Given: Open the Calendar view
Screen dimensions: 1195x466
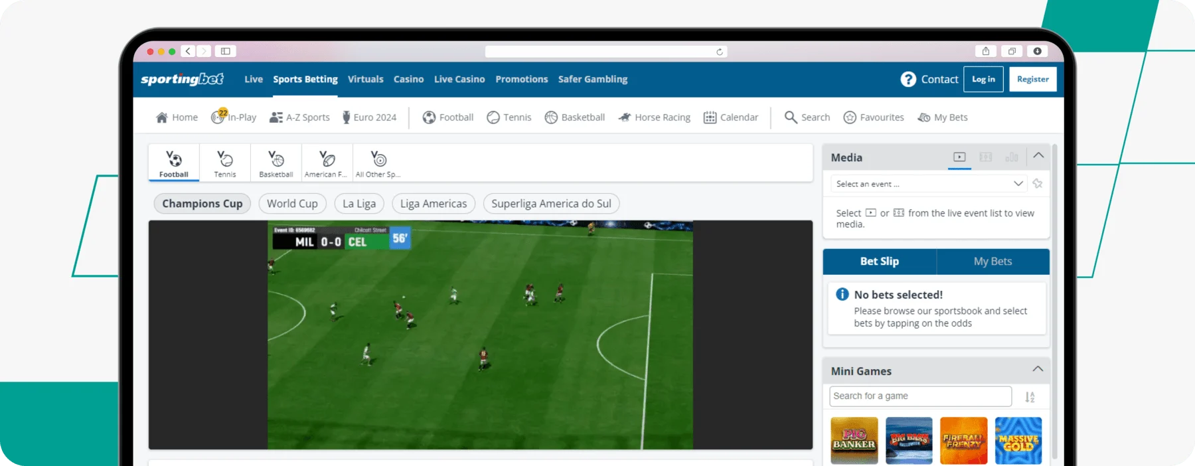Looking at the screenshot, I should [x=731, y=117].
